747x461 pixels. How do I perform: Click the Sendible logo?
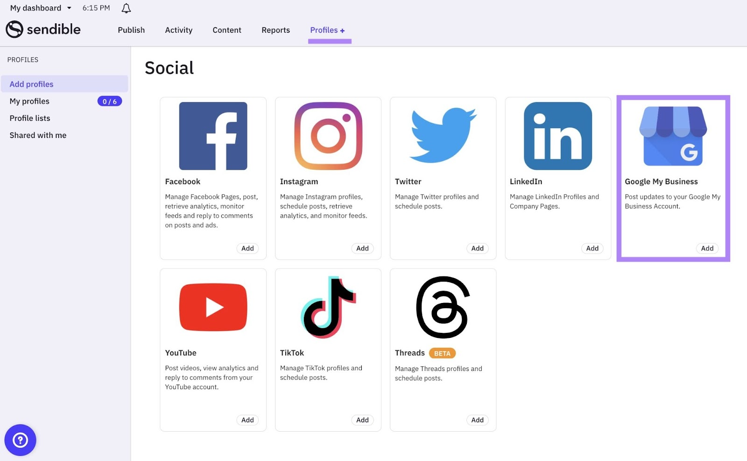[x=43, y=29]
